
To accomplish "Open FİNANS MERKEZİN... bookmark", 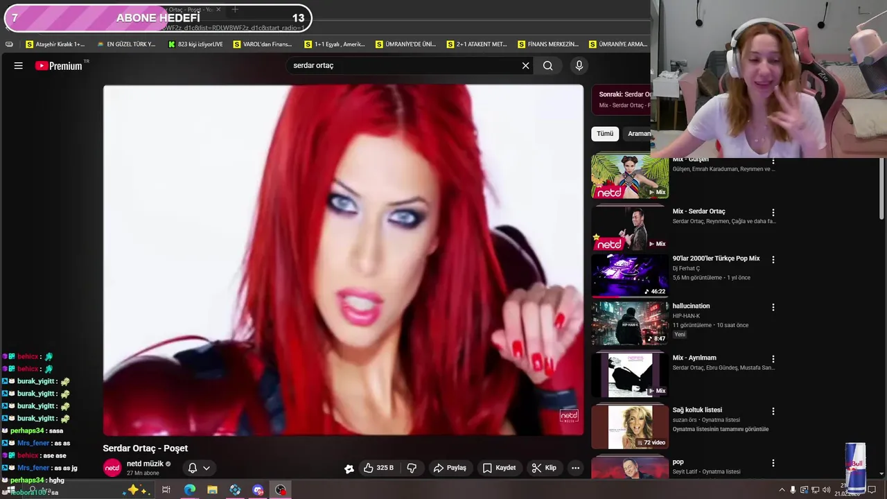I will point(547,44).
